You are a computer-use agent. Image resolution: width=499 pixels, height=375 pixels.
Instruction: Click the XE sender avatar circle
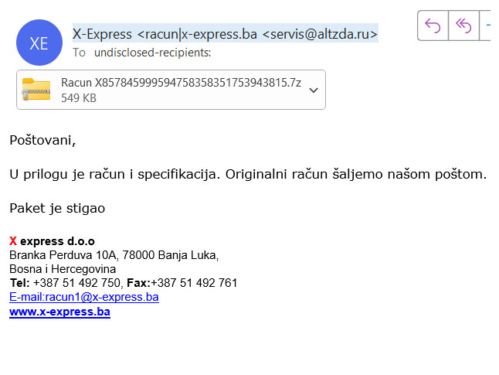pyautogui.click(x=38, y=43)
